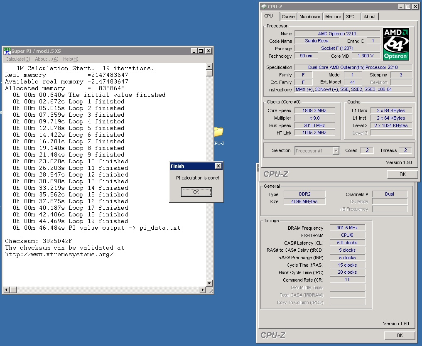Viewport: 422px width, 346px height.
Task: Open the Help menu in Super PI
Action: [71, 59]
